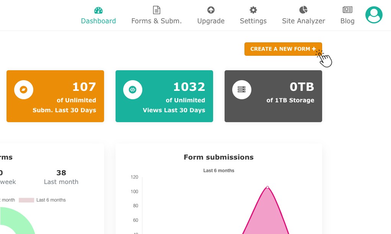Open the user profile avatar
Viewport: 391px width, 234px height.
[x=374, y=15]
